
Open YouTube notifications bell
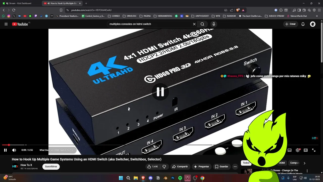point(303,24)
